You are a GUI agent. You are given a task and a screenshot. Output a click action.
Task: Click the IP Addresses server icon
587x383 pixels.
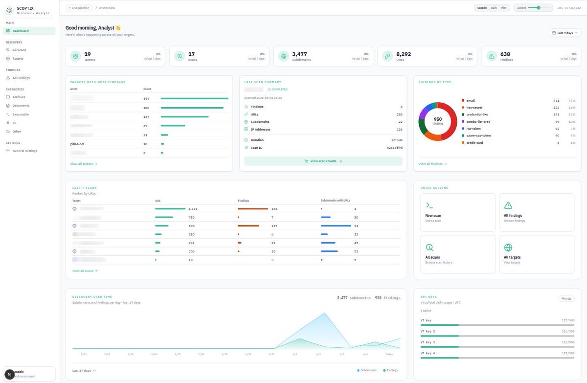coord(246,129)
